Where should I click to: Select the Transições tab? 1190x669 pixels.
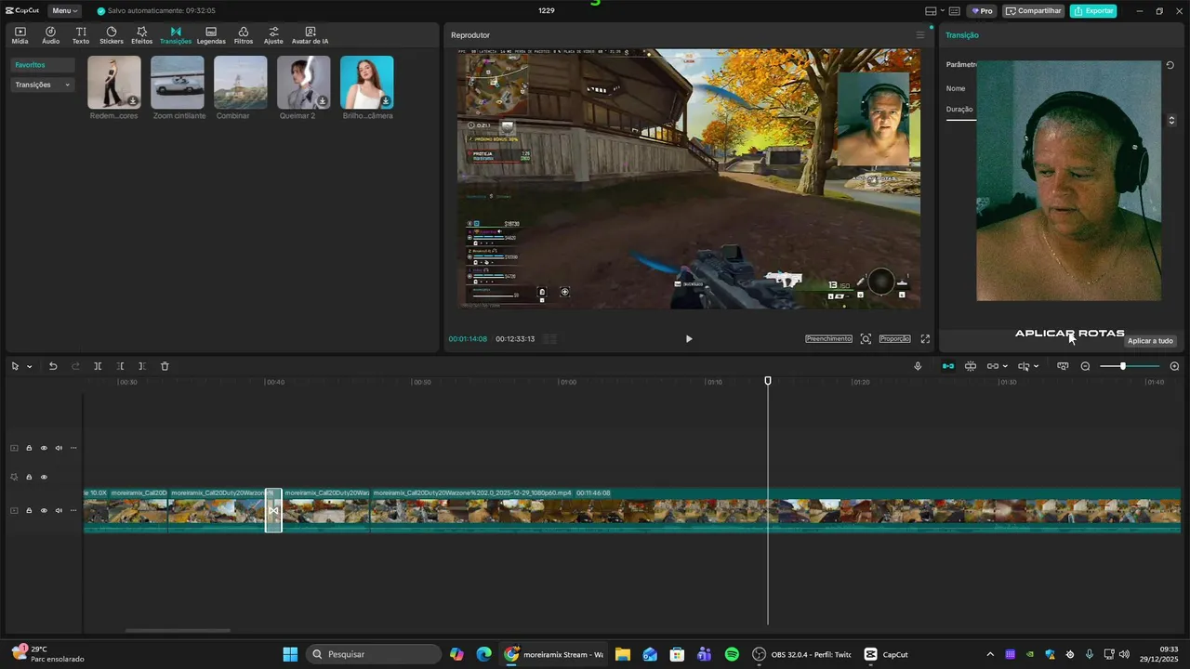tap(176, 35)
